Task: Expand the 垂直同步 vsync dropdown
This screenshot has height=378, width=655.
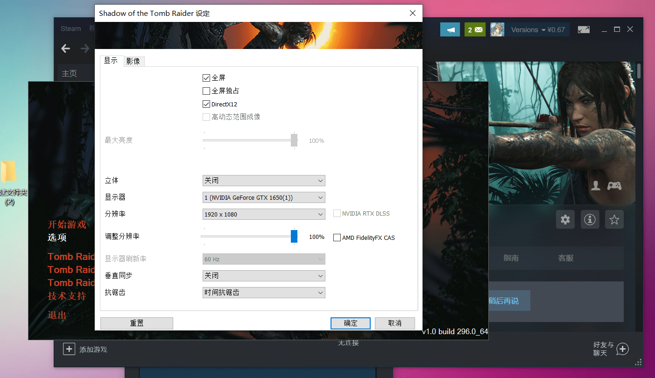Action: 264,276
